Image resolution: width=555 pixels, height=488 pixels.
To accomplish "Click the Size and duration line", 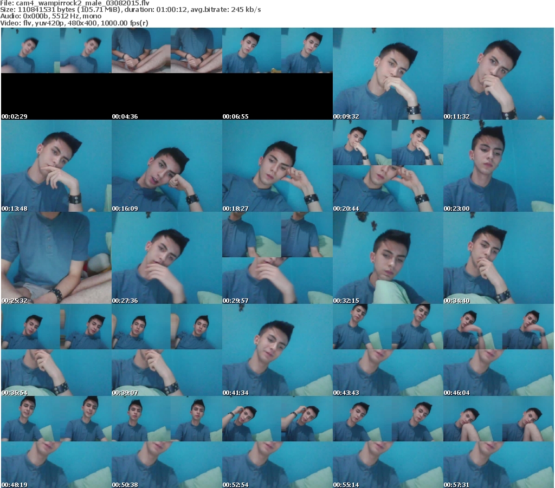I will pyautogui.click(x=131, y=10).
